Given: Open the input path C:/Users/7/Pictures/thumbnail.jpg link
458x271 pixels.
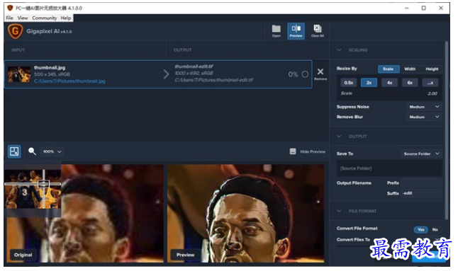Looking at the screenshot, I should tap(69, 81).
